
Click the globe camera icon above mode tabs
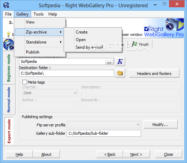[9, 45]
